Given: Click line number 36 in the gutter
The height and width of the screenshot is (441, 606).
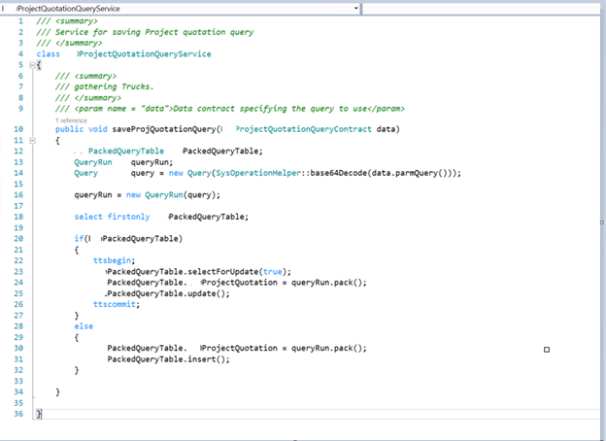Looking at the screenshot, I should [18, 414].
